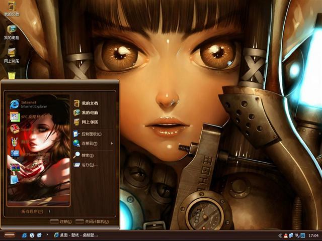This screenshot has width=322, height=241.
Task: Click the SFC 桌酷 program icon
Action: tap(15, 116)
